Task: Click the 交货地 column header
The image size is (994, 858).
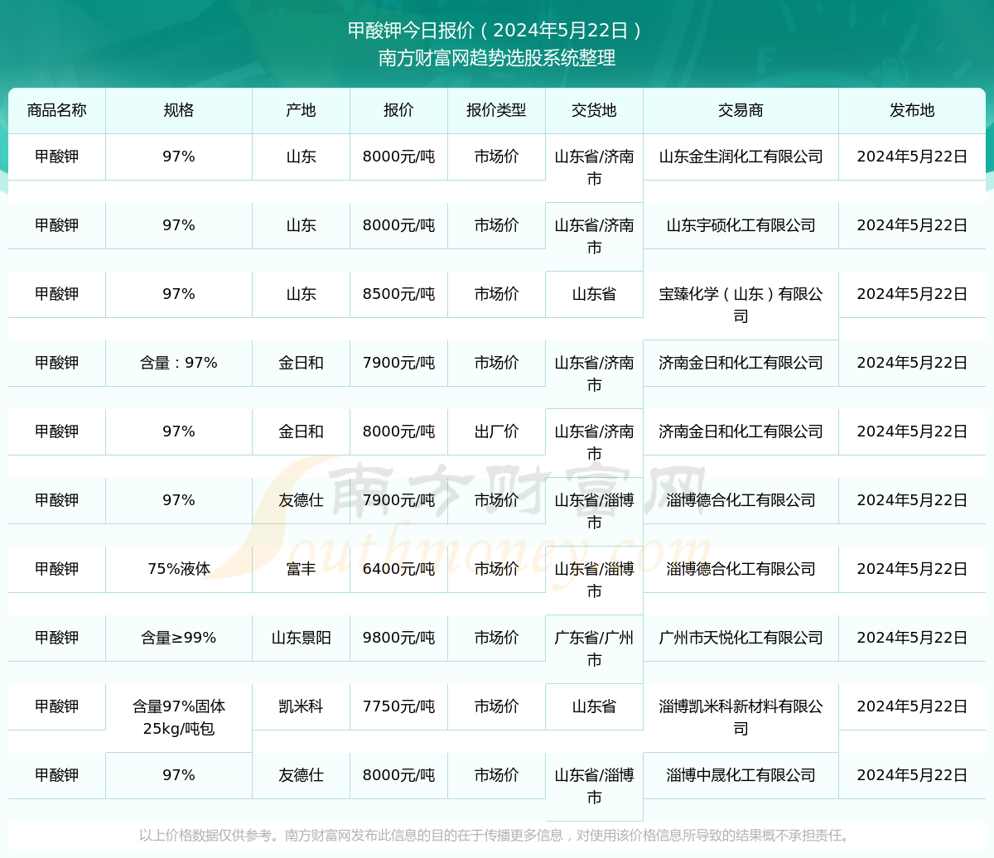Action: (594, 110)
